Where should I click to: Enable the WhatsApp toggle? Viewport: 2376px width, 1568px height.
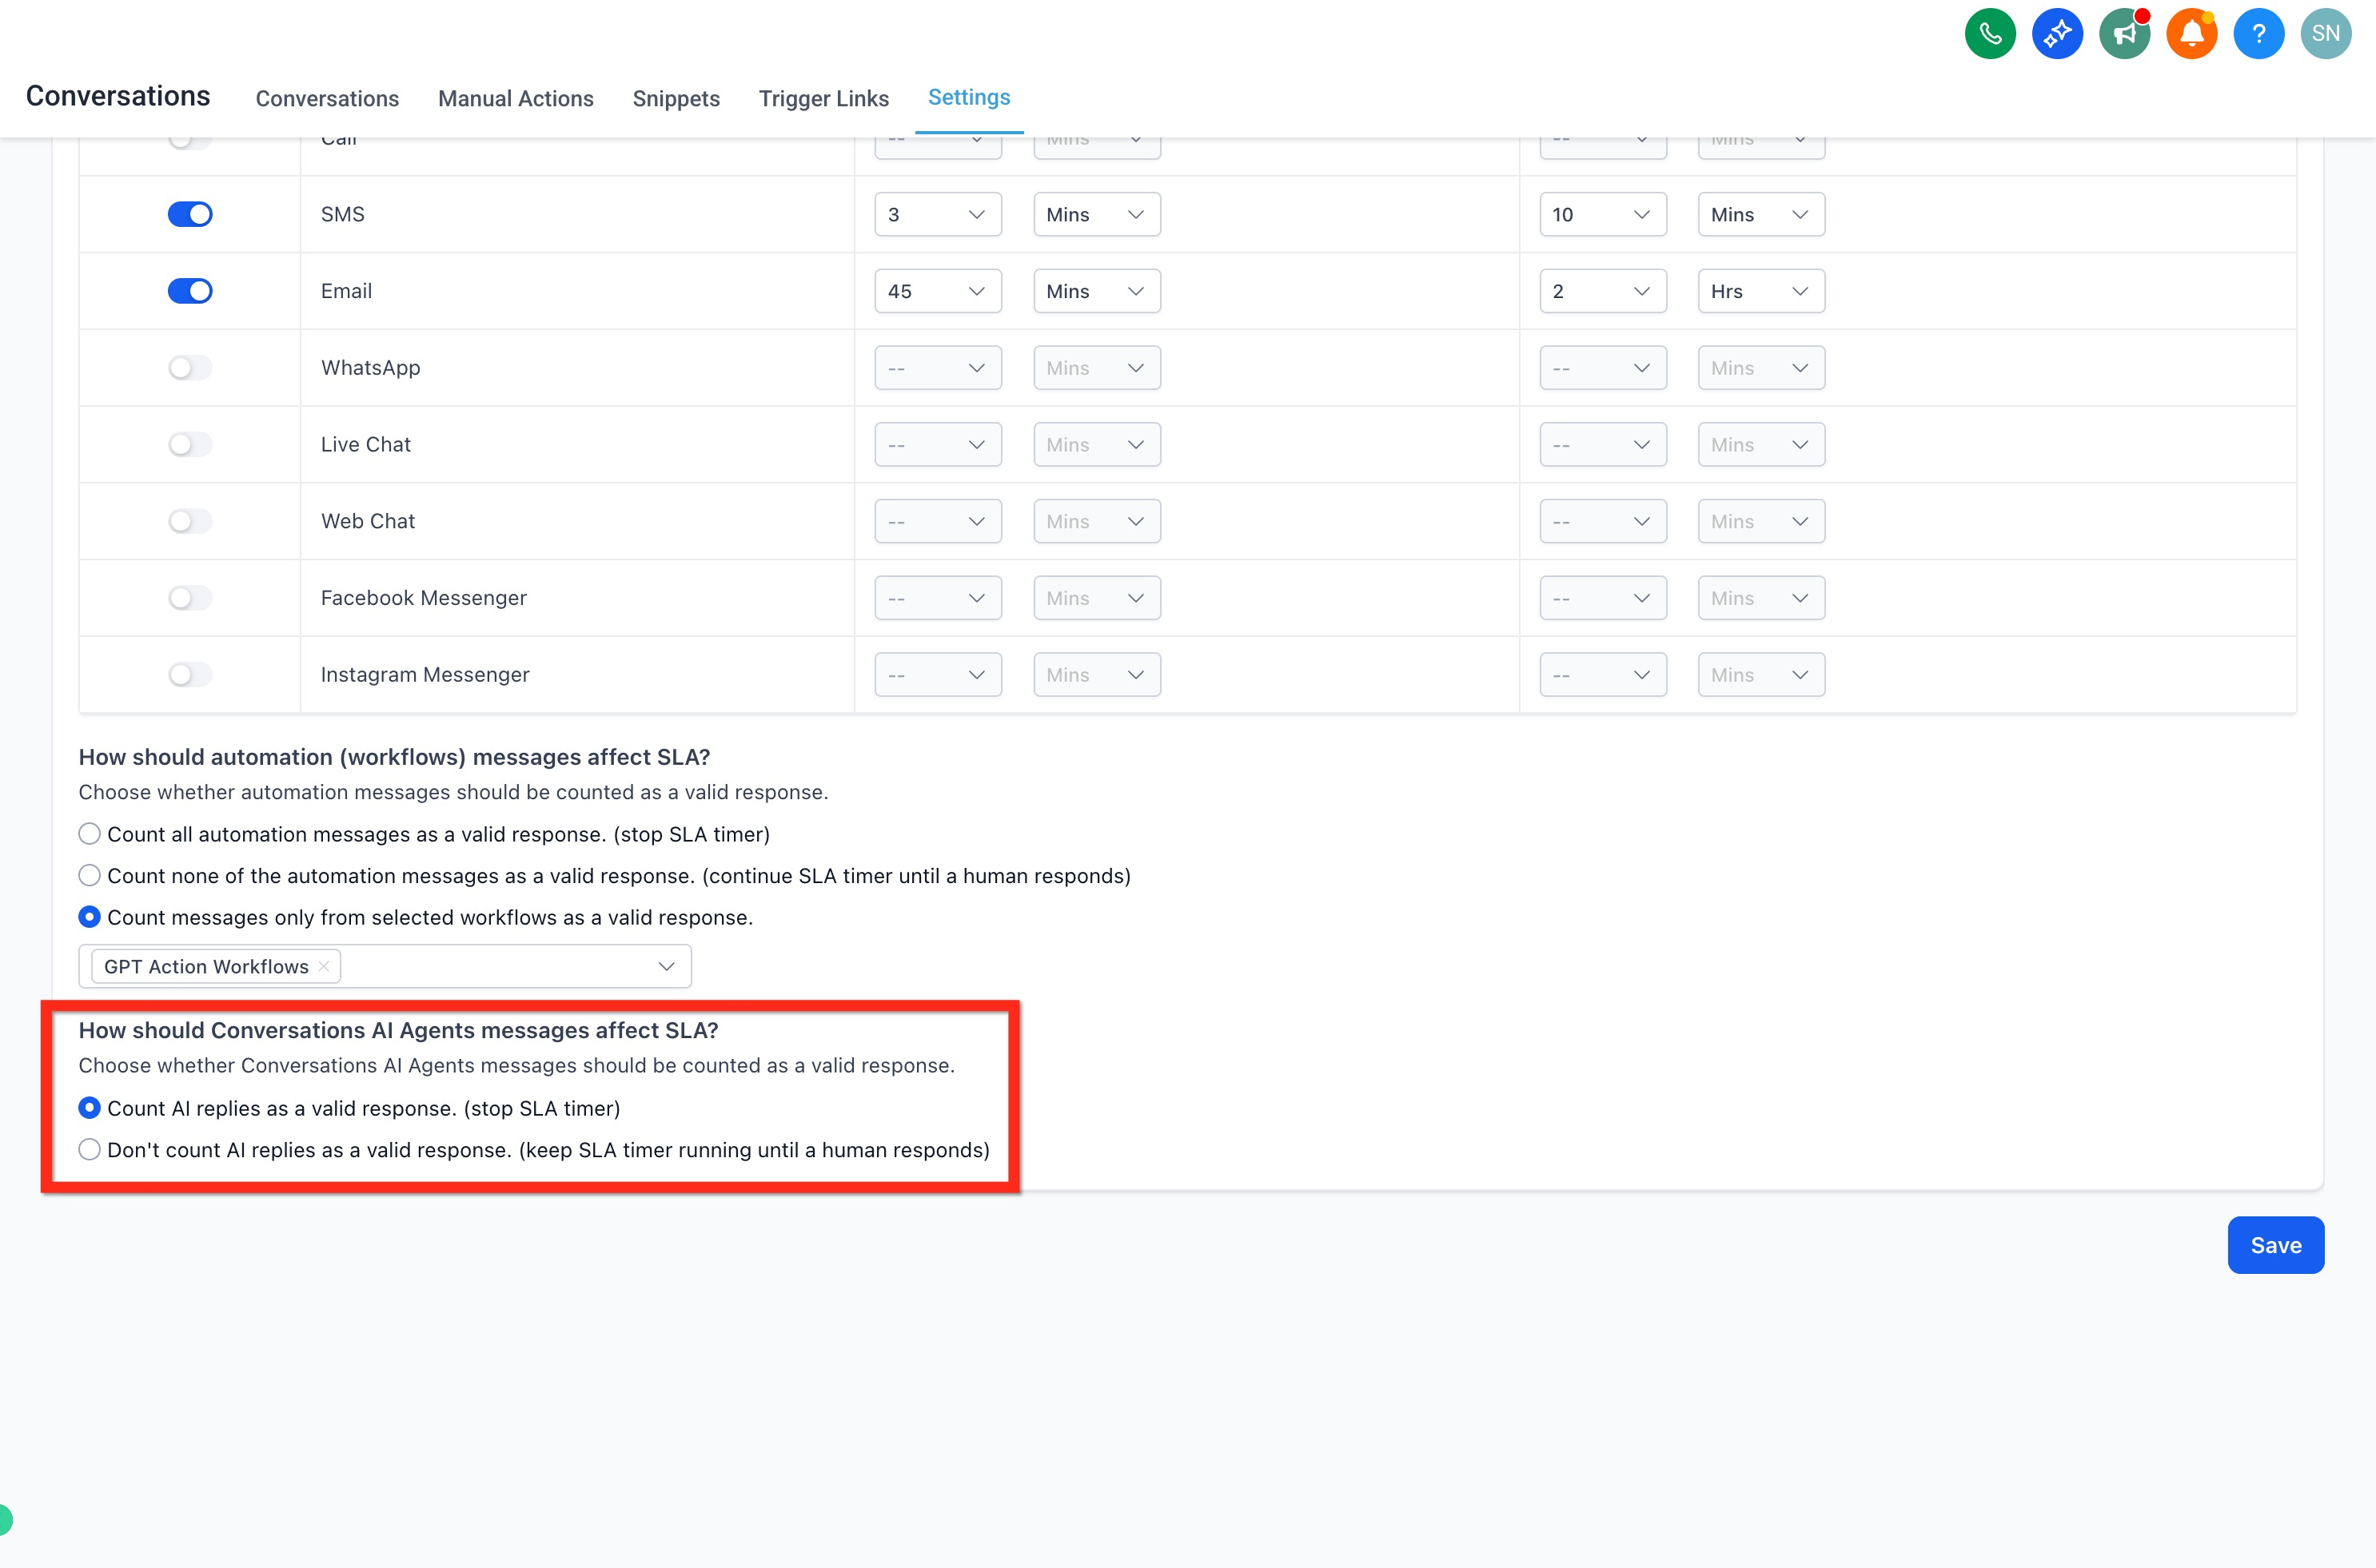point(190,368)
